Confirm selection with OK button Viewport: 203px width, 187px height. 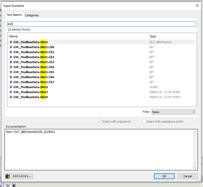tap(164, 176)
